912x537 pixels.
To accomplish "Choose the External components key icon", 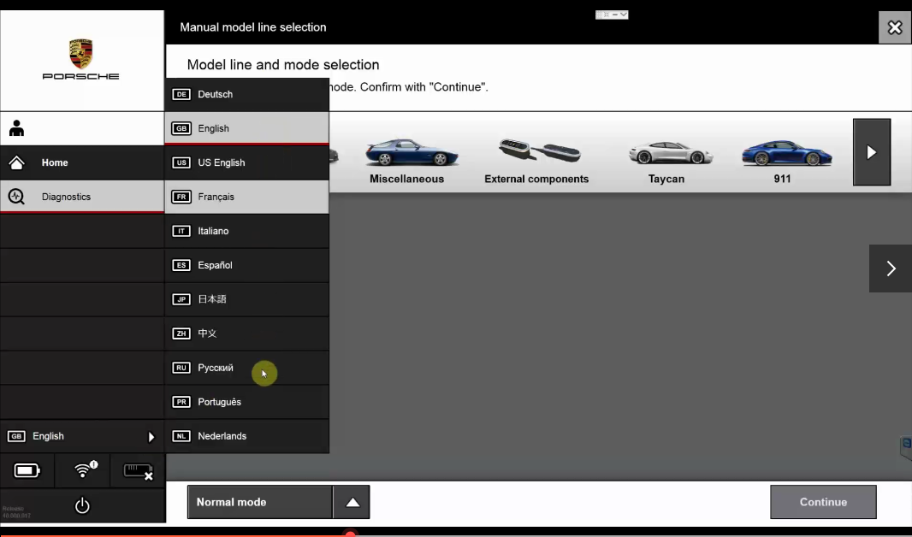I will click(536, 152).
